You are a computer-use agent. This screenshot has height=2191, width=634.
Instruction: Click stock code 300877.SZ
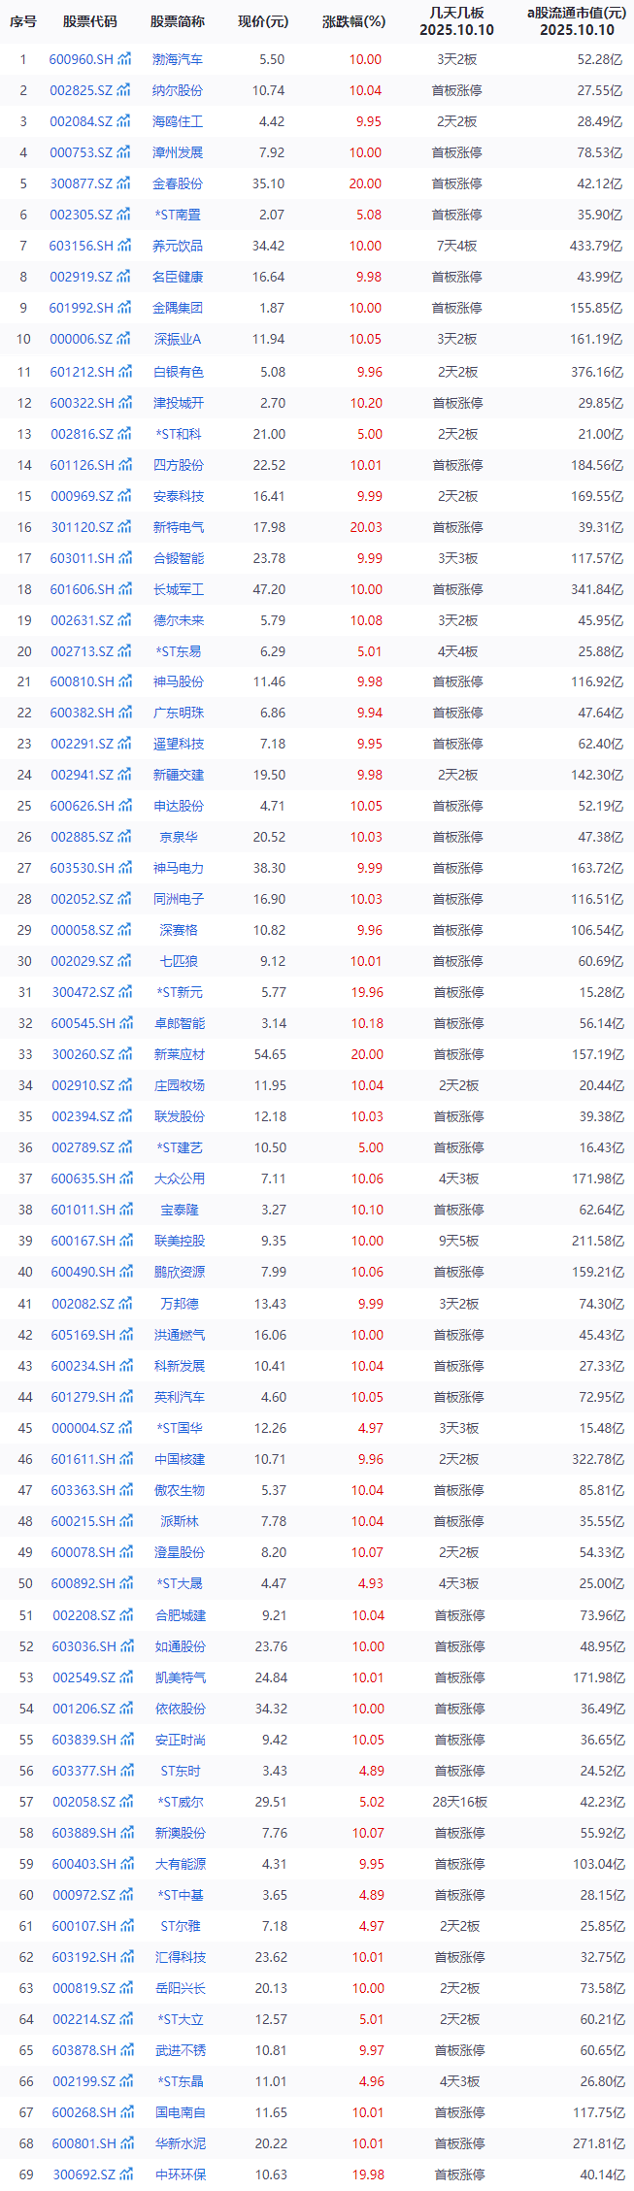pyautogui.click(x=81, y=183)
